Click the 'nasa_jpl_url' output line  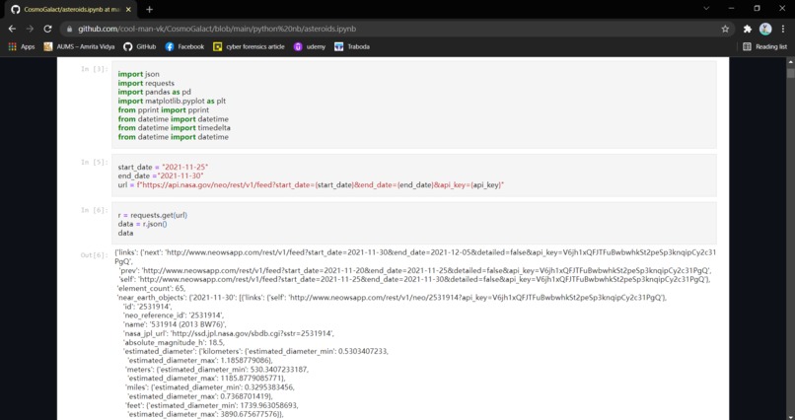pos(228,333)
